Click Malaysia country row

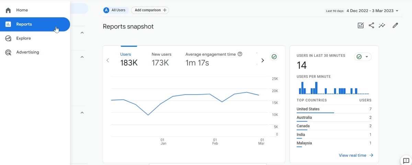(x=334, y=143)
